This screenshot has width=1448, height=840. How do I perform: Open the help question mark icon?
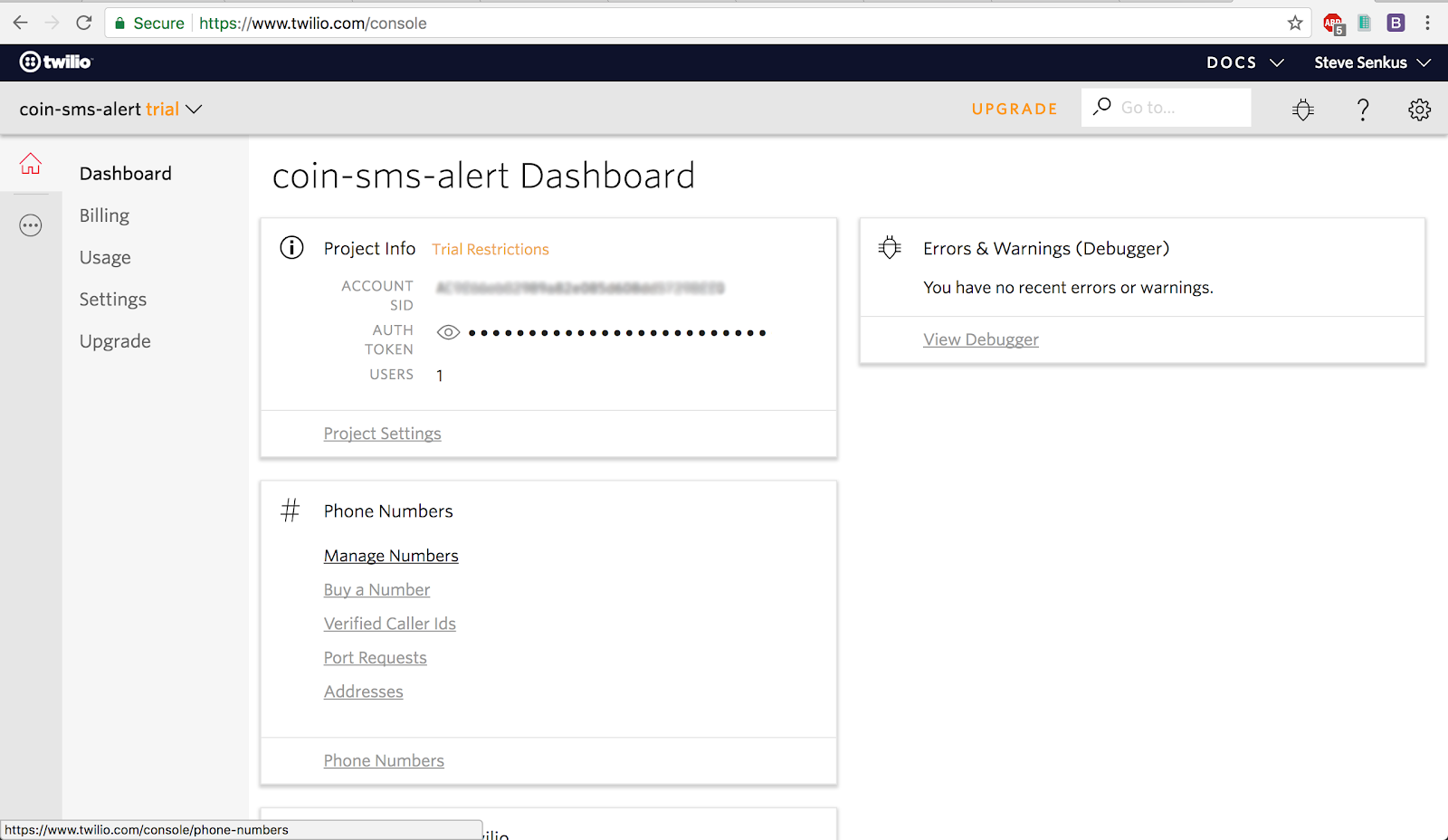pos(1363,110)
